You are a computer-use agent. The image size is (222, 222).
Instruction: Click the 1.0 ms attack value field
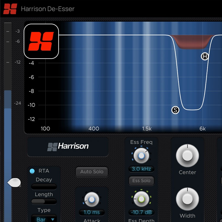[92, 213]
